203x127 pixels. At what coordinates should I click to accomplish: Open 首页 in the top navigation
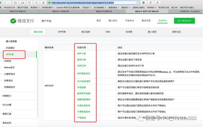(x=99, y=21)
